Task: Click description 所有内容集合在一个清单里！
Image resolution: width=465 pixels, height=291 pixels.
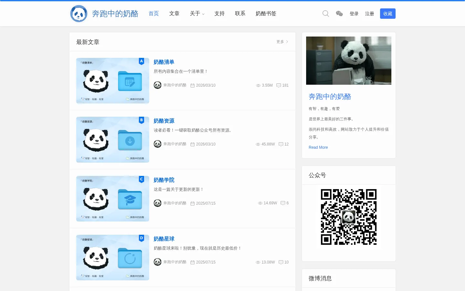Action: point(181,71)
